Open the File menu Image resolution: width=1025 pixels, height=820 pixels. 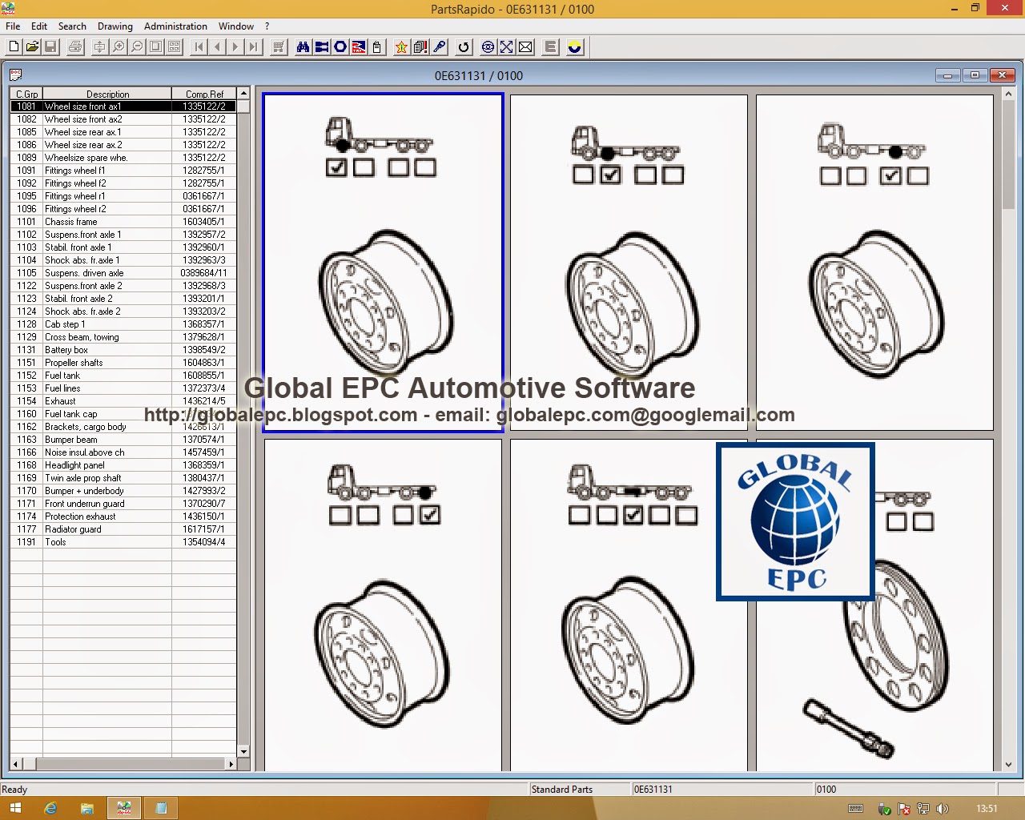pos(13,26)
